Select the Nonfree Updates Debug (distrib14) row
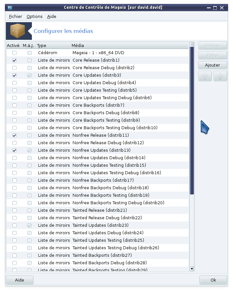This screenshot has height=292, width=233. click(x=97, y=158)
